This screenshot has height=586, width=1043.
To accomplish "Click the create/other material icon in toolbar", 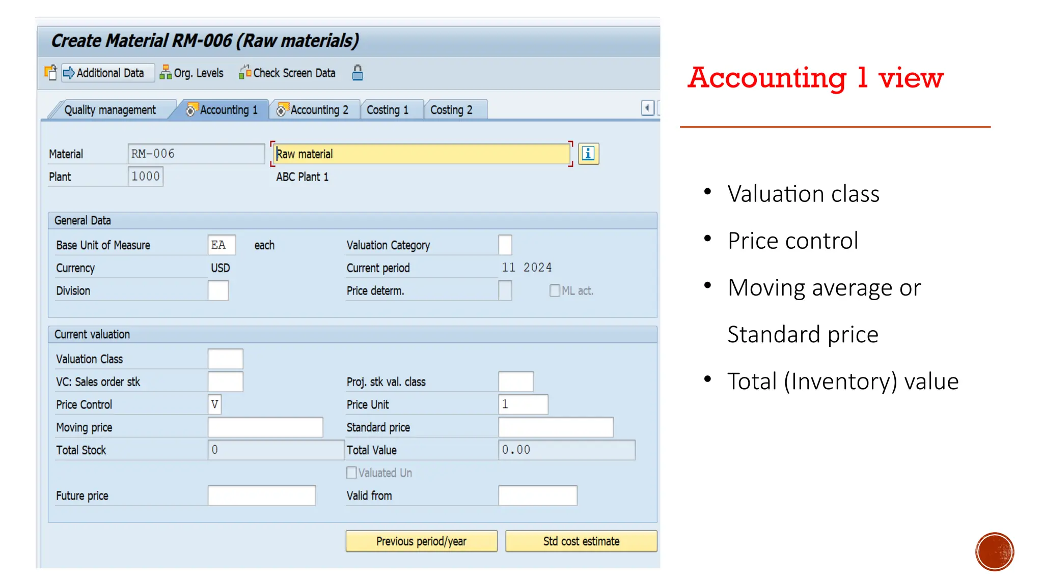I will [50, 73].
